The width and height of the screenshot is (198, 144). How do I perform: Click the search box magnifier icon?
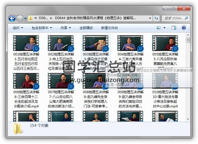point(186,18)
